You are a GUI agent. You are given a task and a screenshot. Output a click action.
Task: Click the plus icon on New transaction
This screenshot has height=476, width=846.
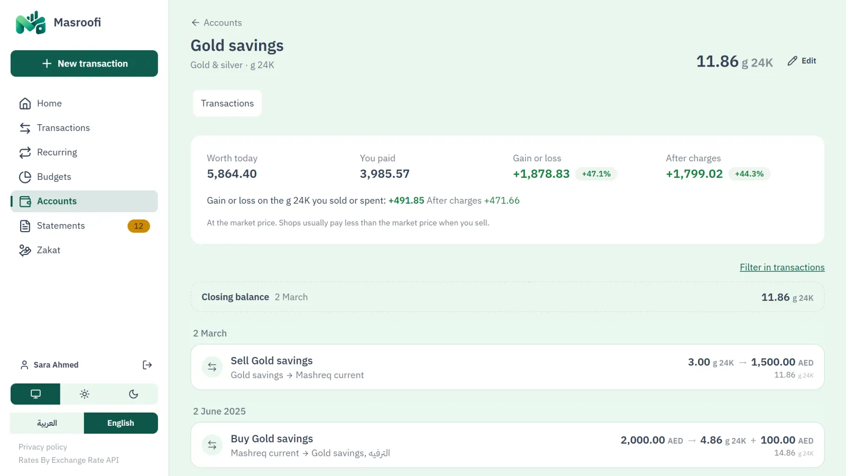[47, 63]
